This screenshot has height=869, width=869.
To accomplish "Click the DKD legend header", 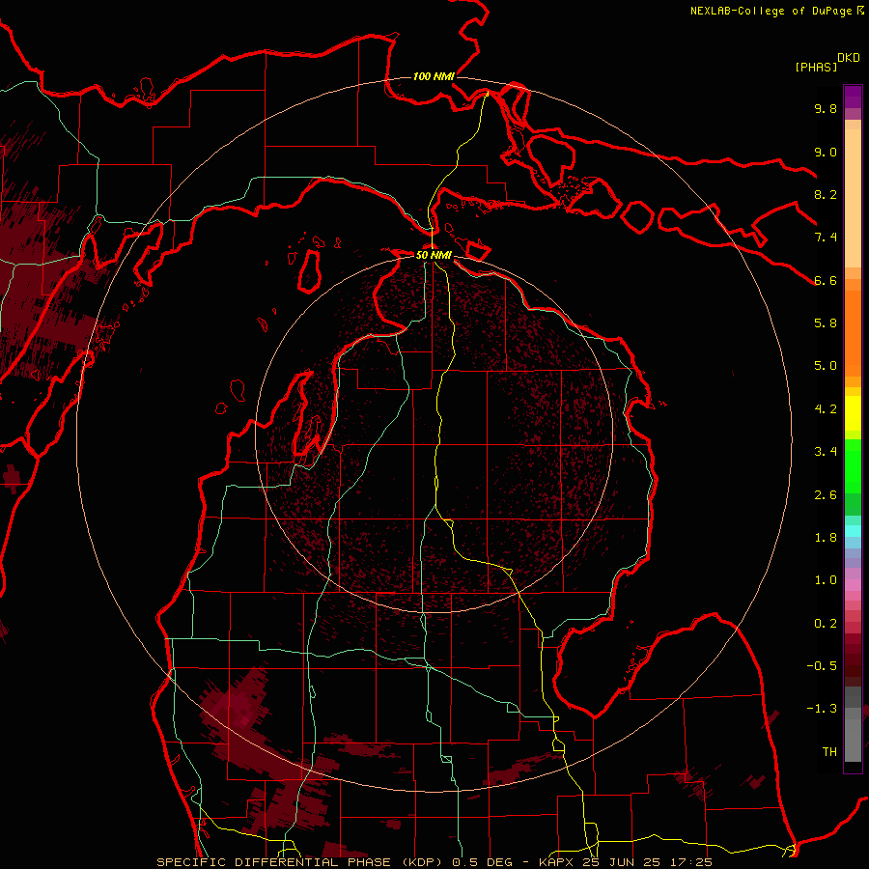I will tap(848, 58).
